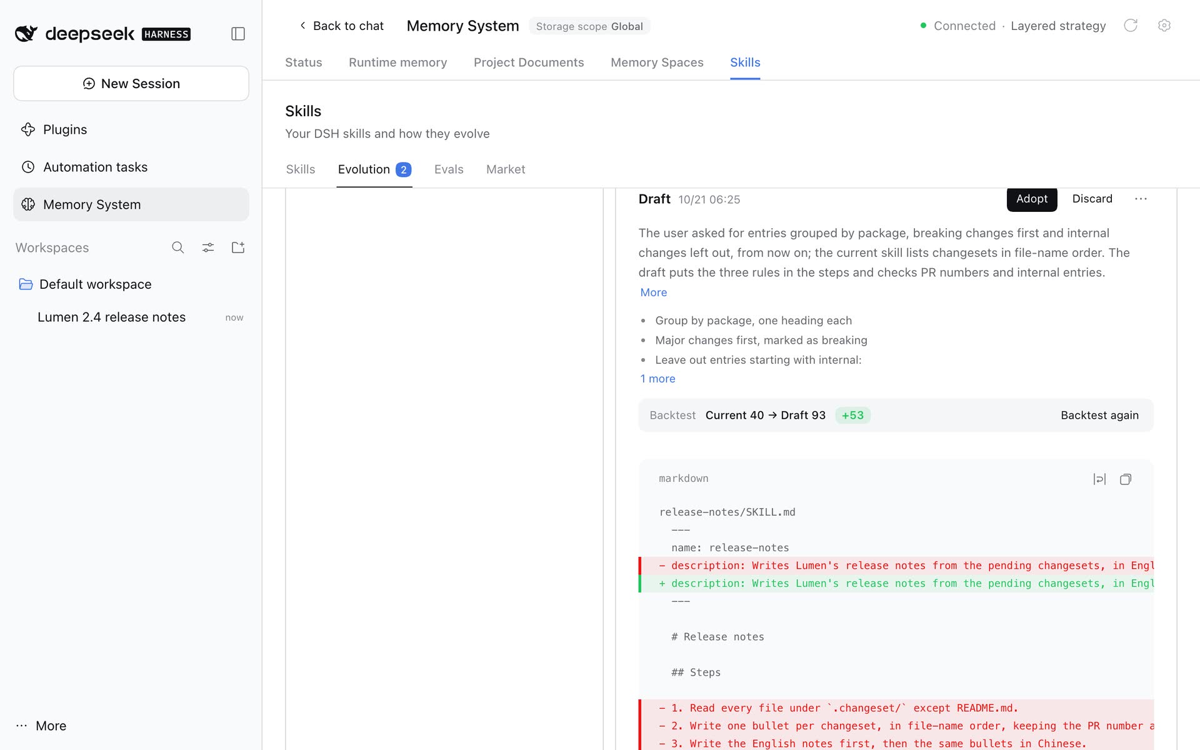1200x750 pixels.
Task: Click the 'name: release-notes' code line
Action: tap(730, 547)
